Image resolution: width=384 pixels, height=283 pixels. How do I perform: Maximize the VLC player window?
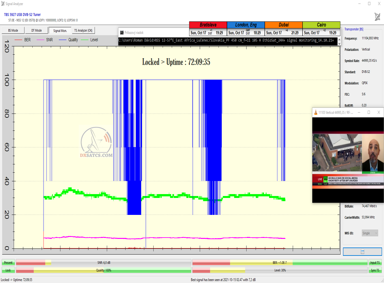point(369,112)
